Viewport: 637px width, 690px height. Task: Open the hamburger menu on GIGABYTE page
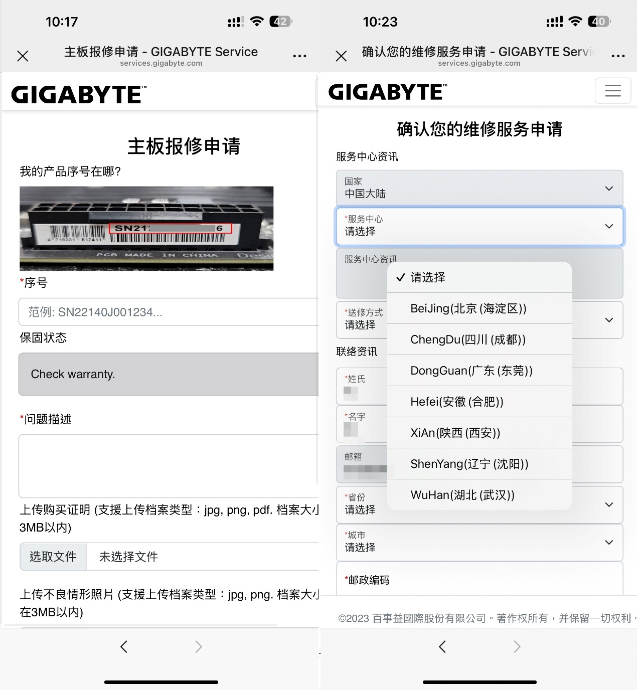pyautogui.click(x=612, y=91)
